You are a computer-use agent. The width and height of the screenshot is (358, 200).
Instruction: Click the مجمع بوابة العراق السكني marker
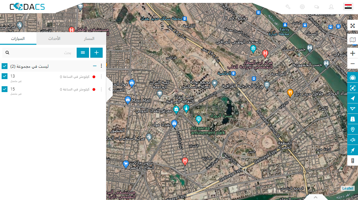(214, 84)
